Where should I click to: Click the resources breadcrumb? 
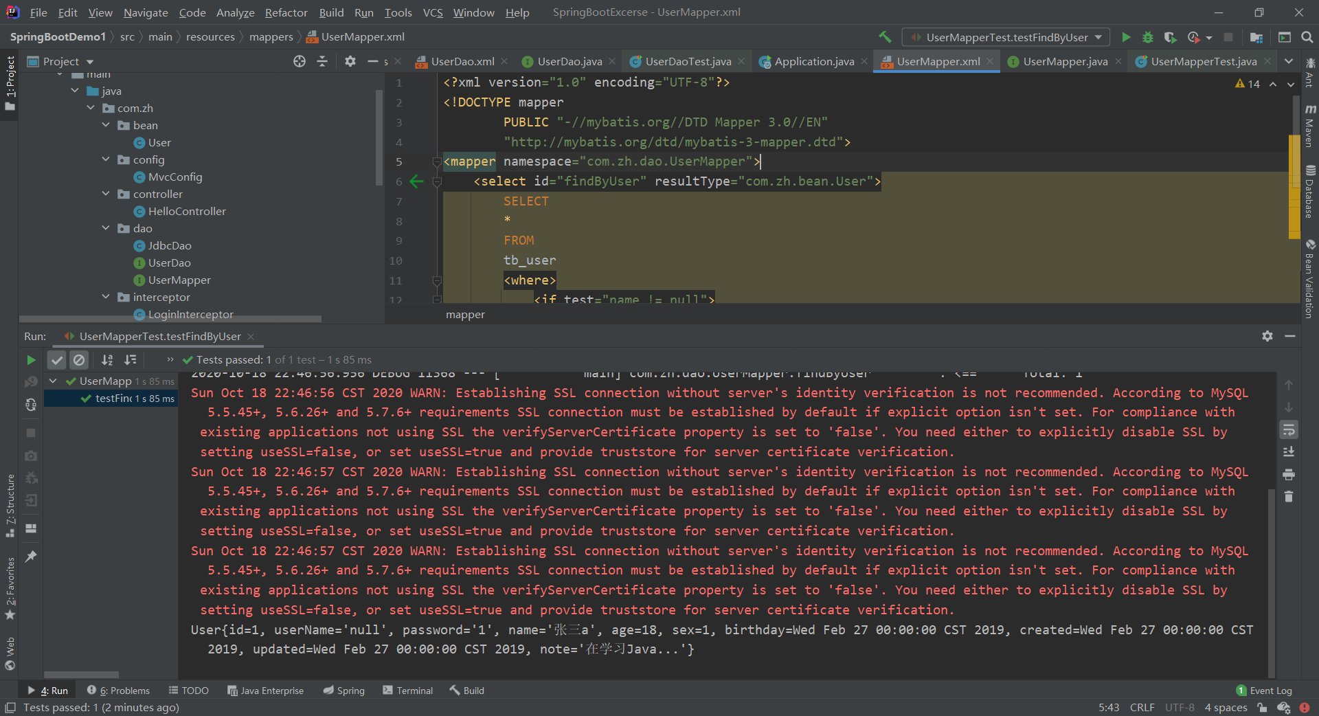coord(210,37)
